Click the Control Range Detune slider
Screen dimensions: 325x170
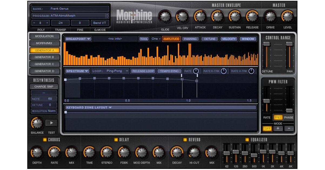point(267,44)
